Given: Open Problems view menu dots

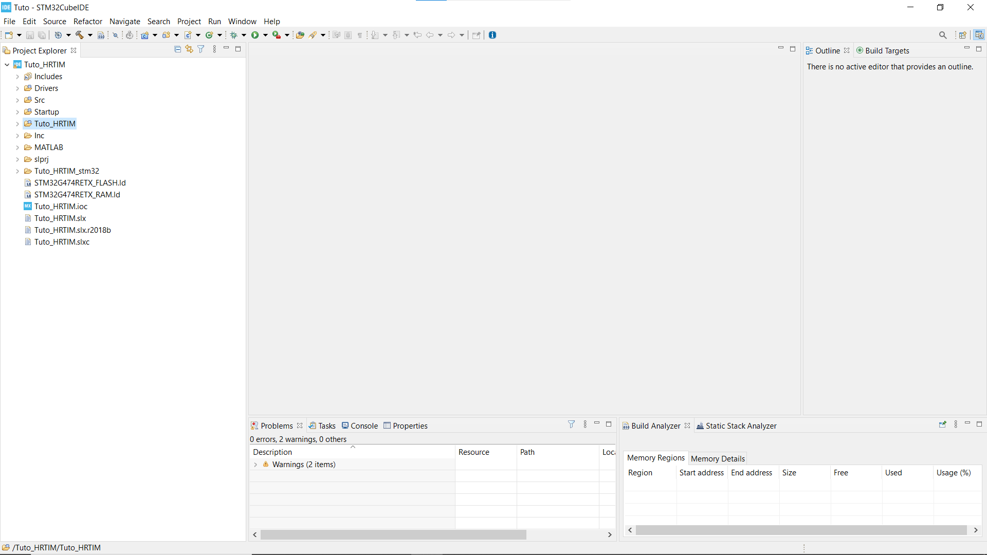Looking at the screenshot, I should [585, 424].
